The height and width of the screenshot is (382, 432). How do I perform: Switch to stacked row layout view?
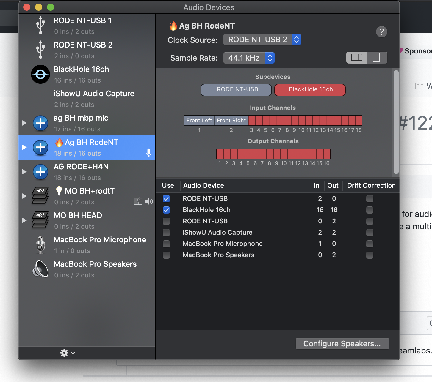pos(377,57)
